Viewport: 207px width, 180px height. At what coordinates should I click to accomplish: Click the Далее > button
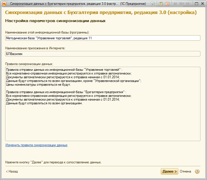[169, 171]
